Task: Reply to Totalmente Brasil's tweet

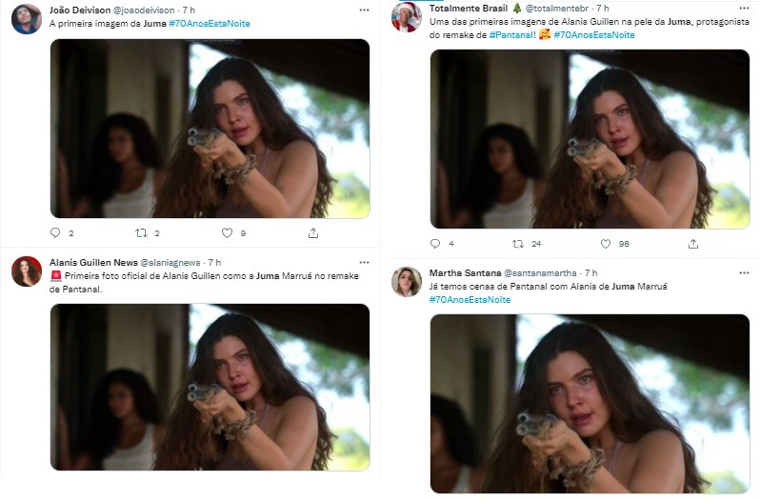Action: 436,244
